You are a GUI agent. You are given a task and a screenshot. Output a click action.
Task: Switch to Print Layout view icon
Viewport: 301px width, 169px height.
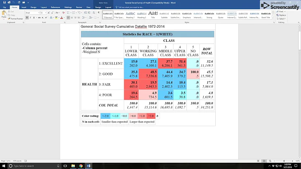(264, 161)
